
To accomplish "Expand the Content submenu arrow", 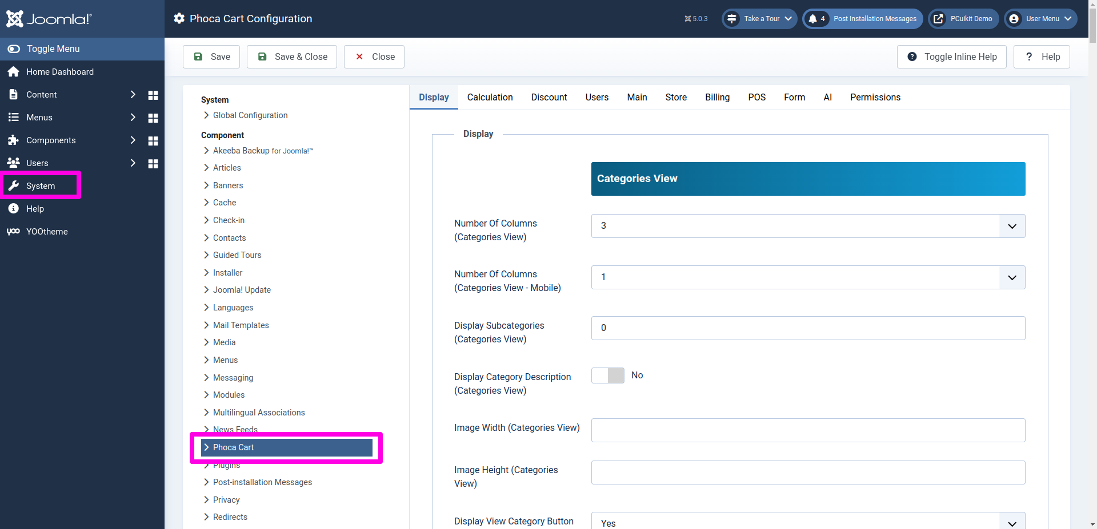I will (x=133, y=94).
